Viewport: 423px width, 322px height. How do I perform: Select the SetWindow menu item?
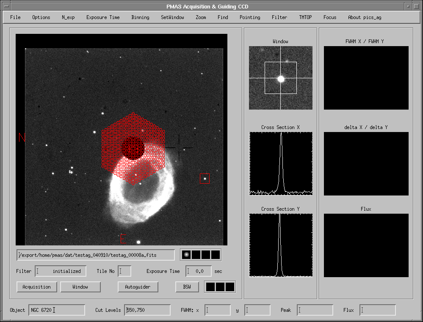172,17
